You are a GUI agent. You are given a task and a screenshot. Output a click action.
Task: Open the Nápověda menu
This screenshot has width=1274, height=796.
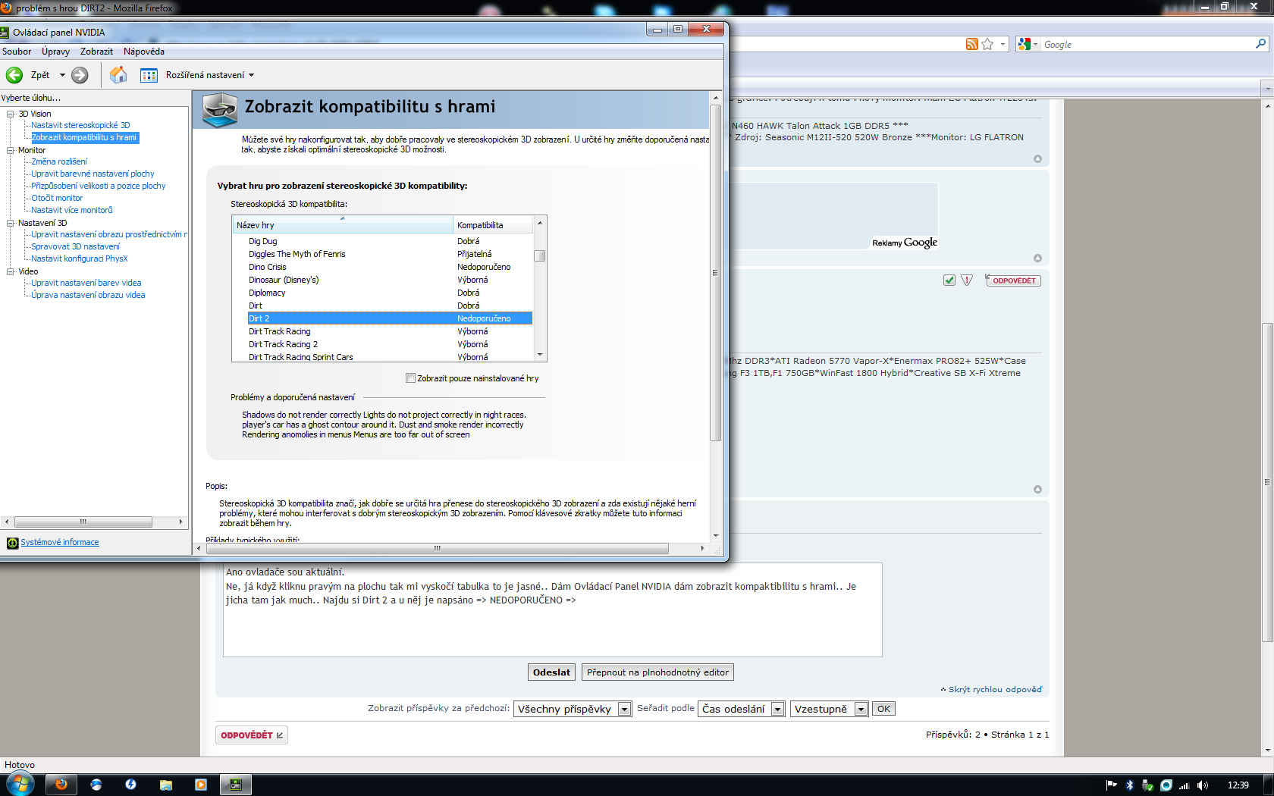click(144, 52)
